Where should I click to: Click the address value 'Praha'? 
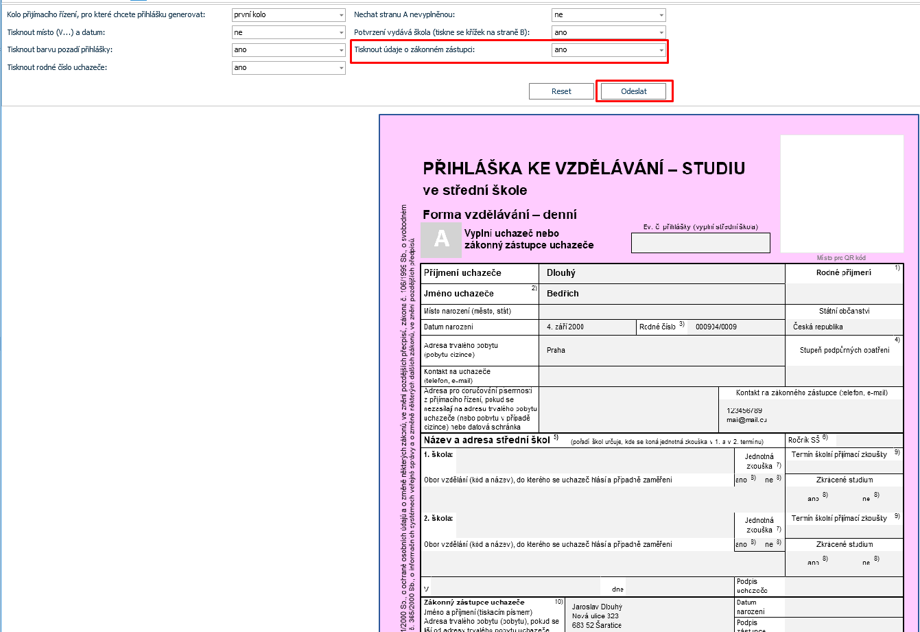point(556,350)
